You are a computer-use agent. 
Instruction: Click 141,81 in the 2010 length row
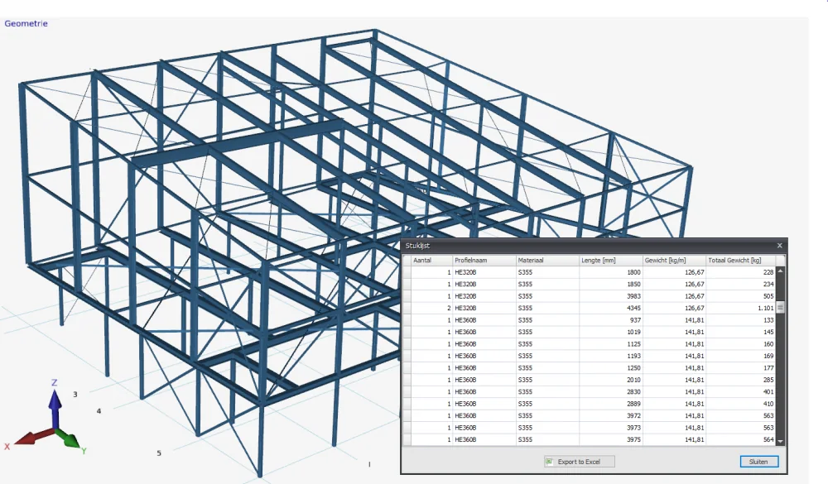[x=674, y=380]
